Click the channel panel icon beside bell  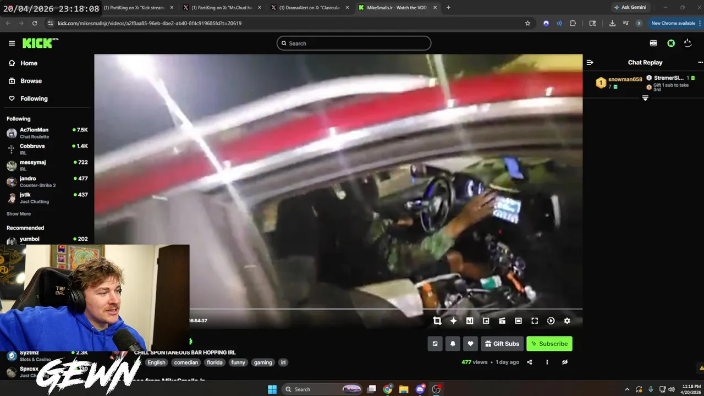click(435, 344)
